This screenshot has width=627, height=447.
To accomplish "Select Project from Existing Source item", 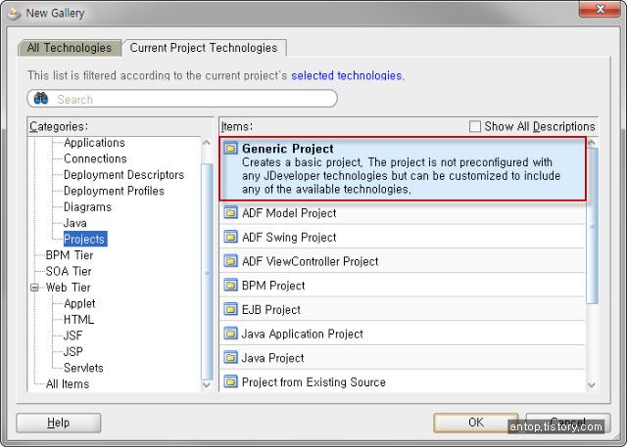I will [403, 381].
